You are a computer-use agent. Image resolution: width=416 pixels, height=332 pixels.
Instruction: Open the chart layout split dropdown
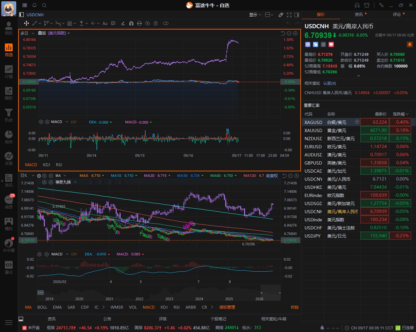(x=269, y=15)
